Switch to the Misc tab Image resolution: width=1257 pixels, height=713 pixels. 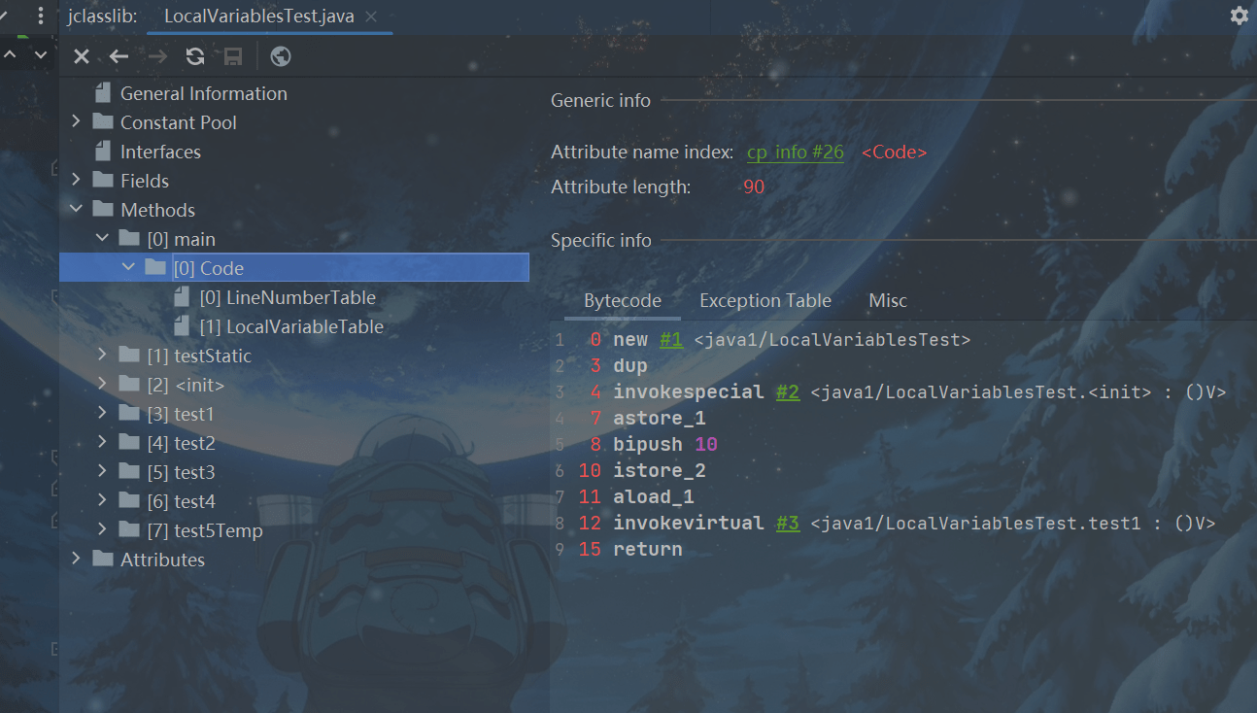tap(887, 301)
